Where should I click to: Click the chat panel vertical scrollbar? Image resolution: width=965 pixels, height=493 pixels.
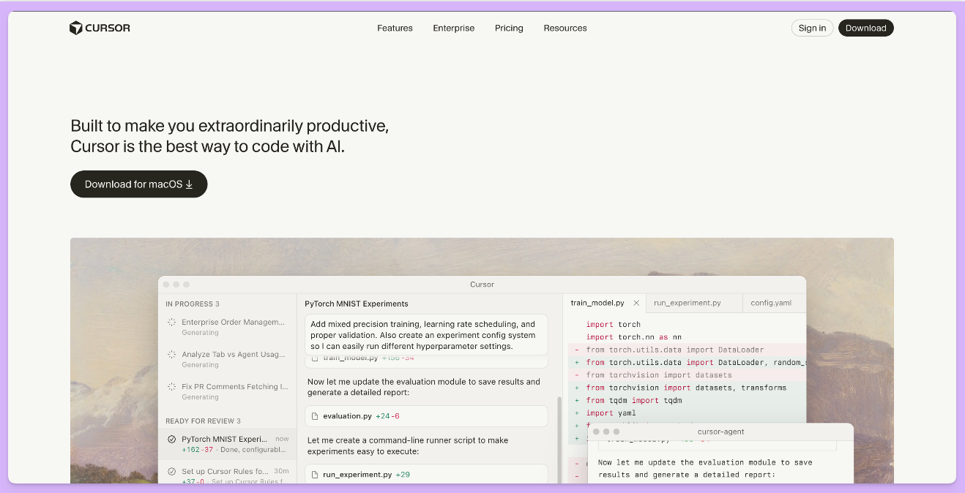click(558, 439)
